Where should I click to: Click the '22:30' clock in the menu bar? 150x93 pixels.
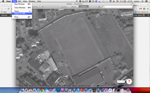[130, 1]
